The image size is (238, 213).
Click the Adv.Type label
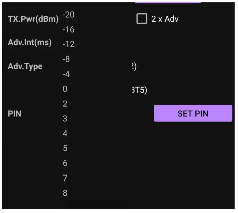(25, 66)
